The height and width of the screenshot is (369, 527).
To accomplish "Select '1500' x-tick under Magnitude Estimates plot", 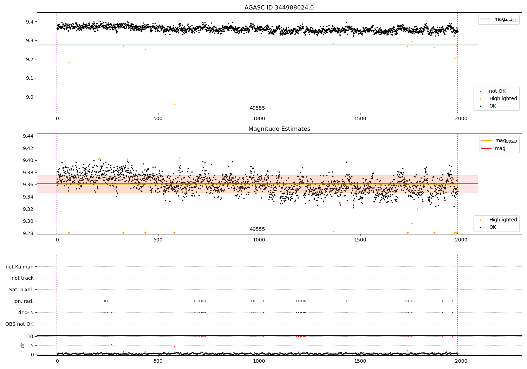I will [x=360, y=240].
